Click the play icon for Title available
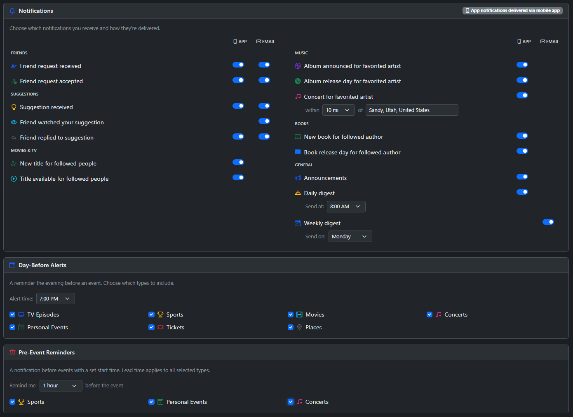Screen dimensions: 573x417 coord(14,179)
